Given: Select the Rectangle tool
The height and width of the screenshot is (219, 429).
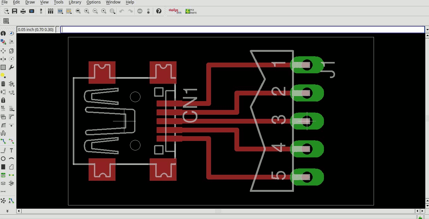Looking at the screenshot, I should (x=3, y=167).
